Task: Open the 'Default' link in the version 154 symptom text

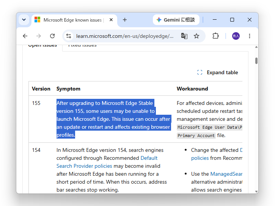Action: click(149, 158)
